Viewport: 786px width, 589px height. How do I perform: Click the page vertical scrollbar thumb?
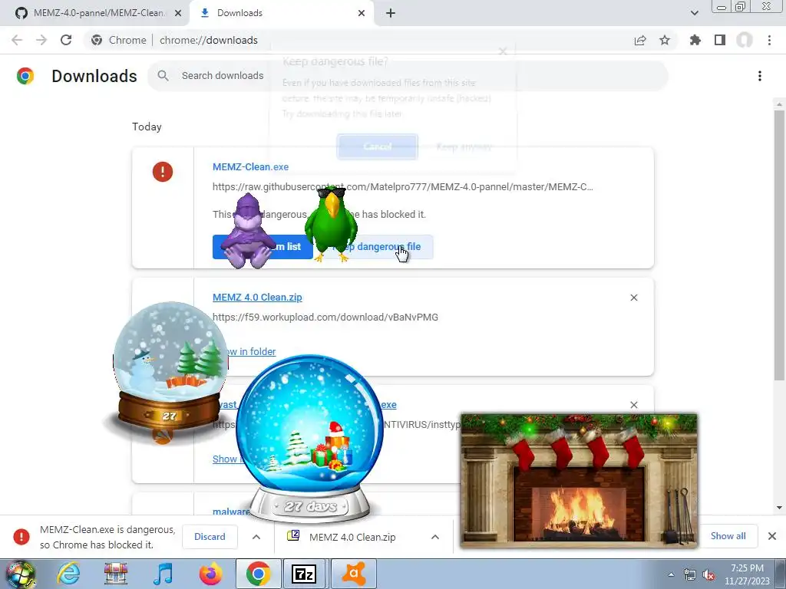point(779,245)
